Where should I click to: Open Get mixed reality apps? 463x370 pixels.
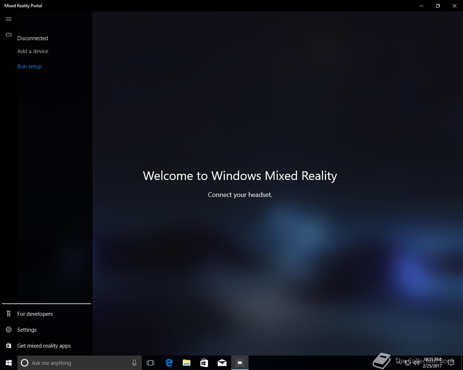44,345
